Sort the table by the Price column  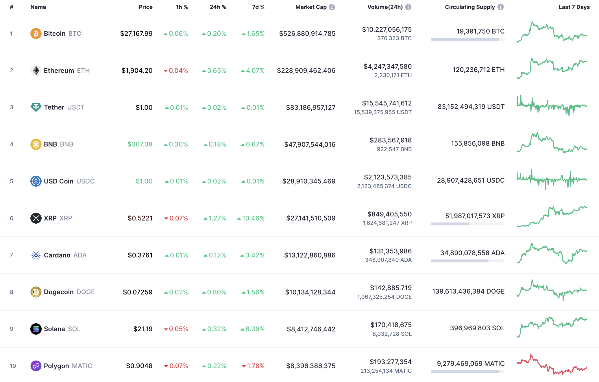coord(146,7)
